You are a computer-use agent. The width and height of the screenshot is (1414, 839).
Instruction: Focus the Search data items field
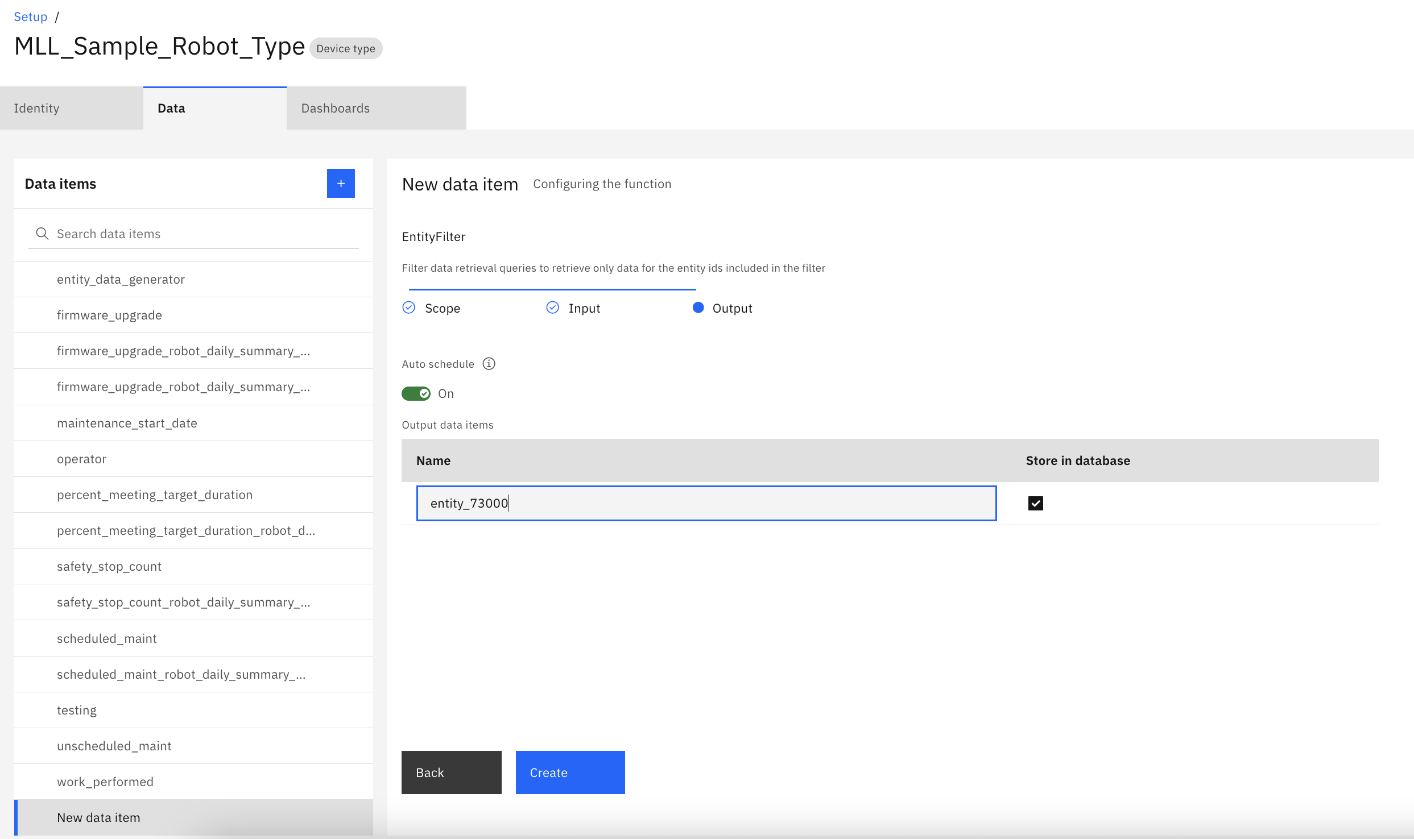coord(193,234)
